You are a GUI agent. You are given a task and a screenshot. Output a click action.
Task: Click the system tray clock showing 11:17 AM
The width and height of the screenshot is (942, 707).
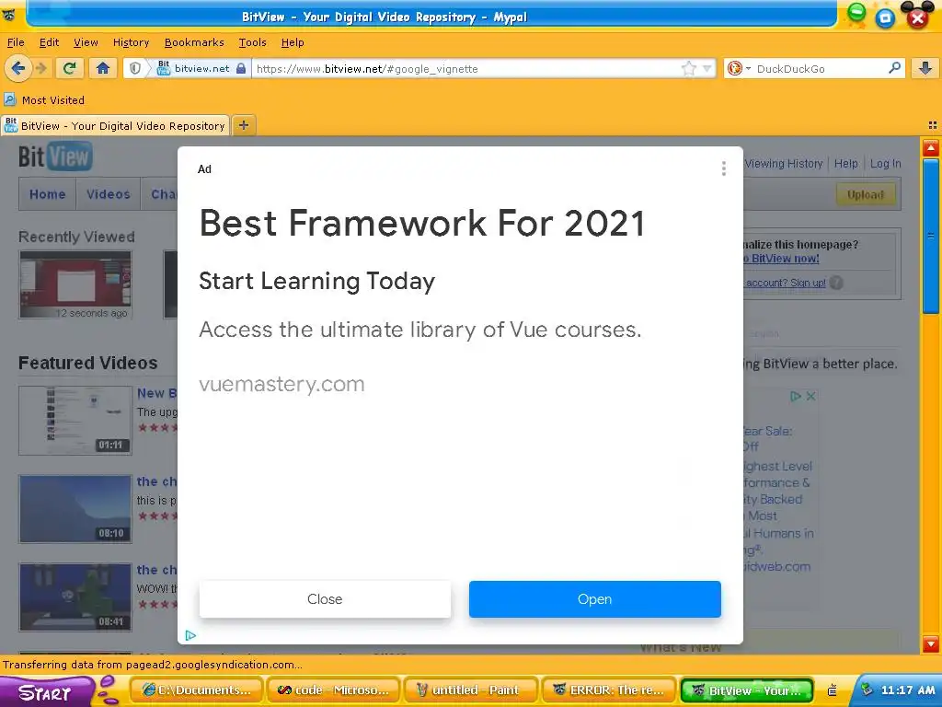pyautogui.click(x=908, y=690)
